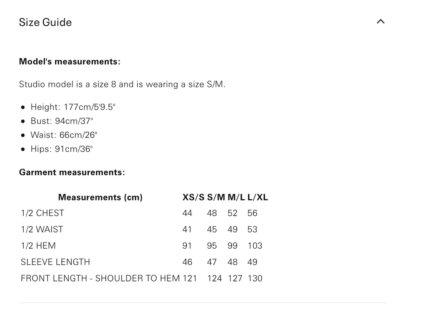Select the SLEEVE LENGTH row label
The width and height of the screenshot is (448, 334).
56,262
